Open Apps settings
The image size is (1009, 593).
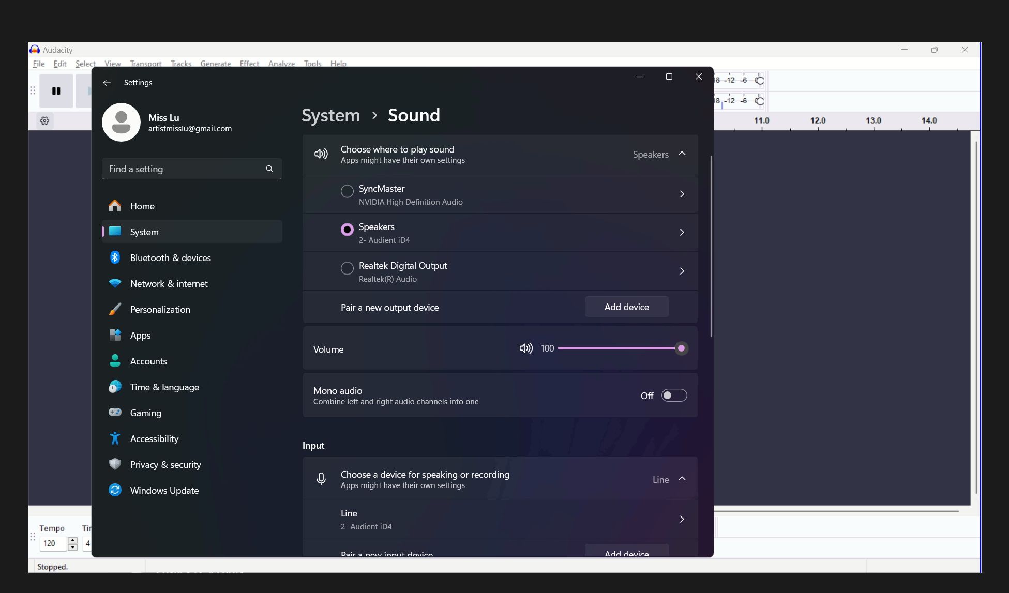click(192, 335)
